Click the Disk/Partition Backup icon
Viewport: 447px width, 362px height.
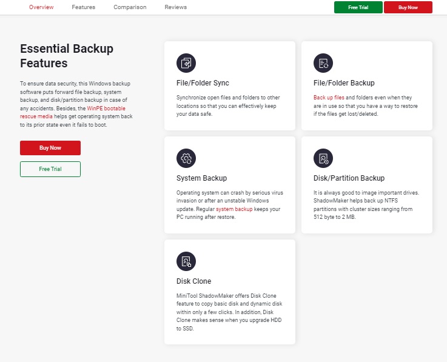[323, 158]
